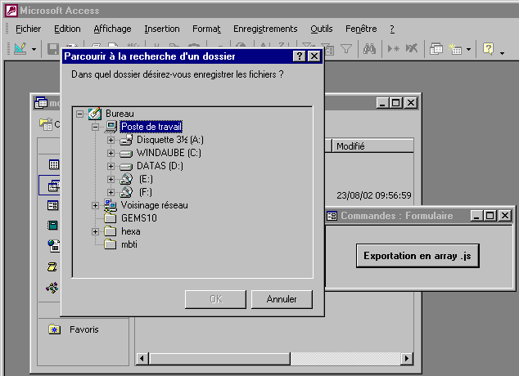
Task: Expand the (E:) CD drive node
Action: 111,179
